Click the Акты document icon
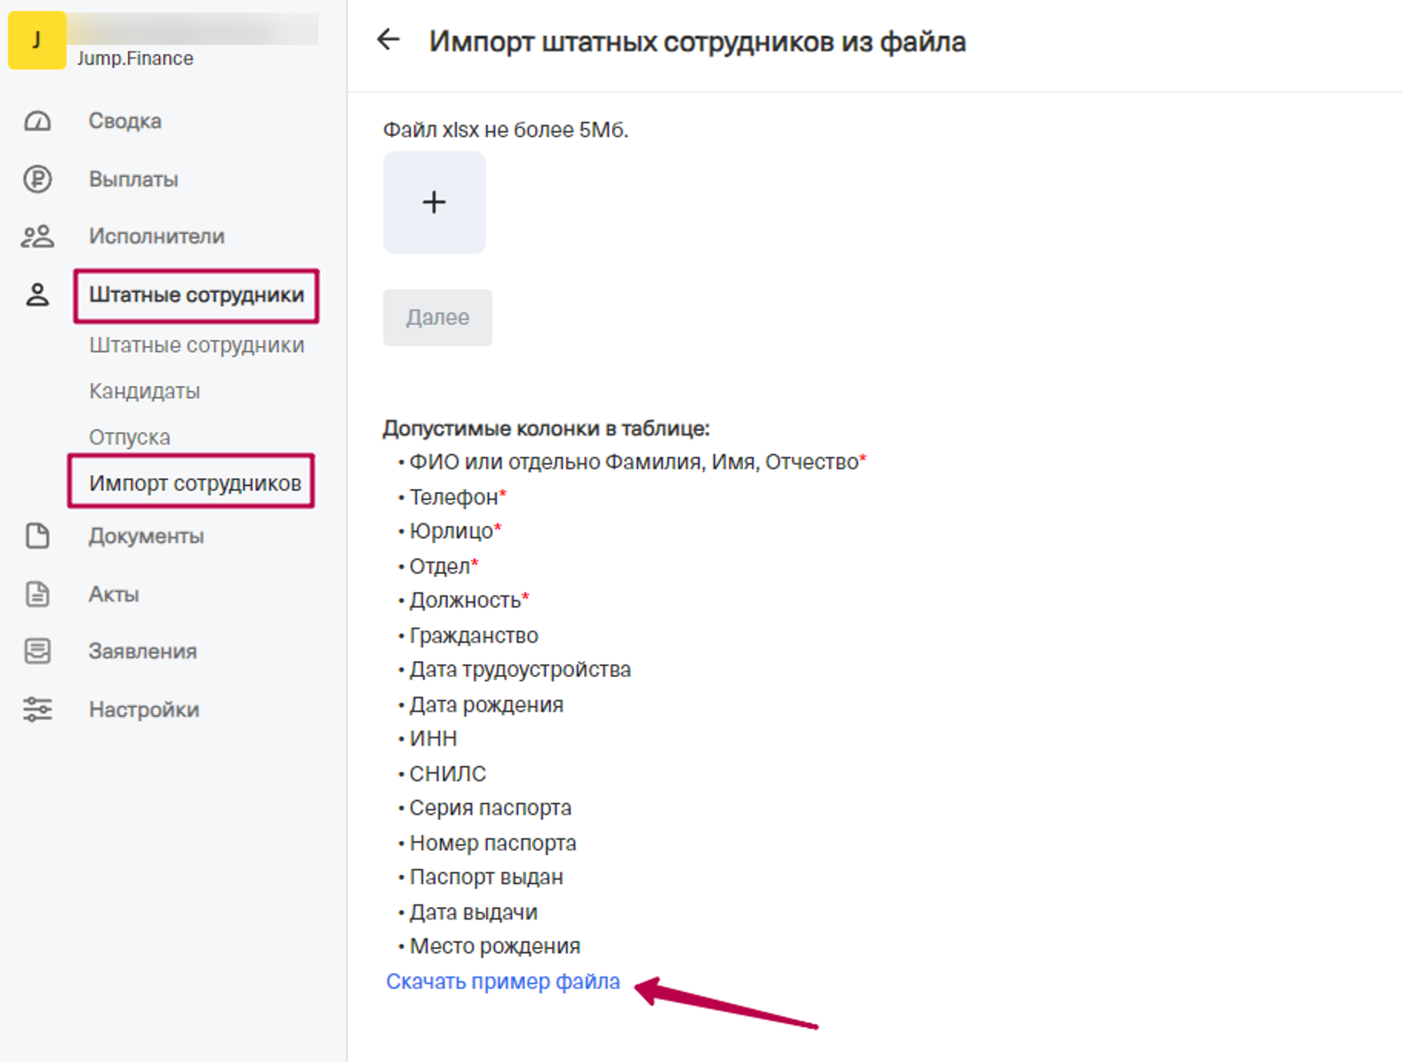 pos(37,594)
